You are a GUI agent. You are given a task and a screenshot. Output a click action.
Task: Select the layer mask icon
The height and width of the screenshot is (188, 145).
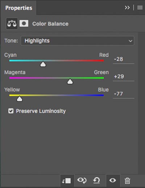[x=24, y=23]
